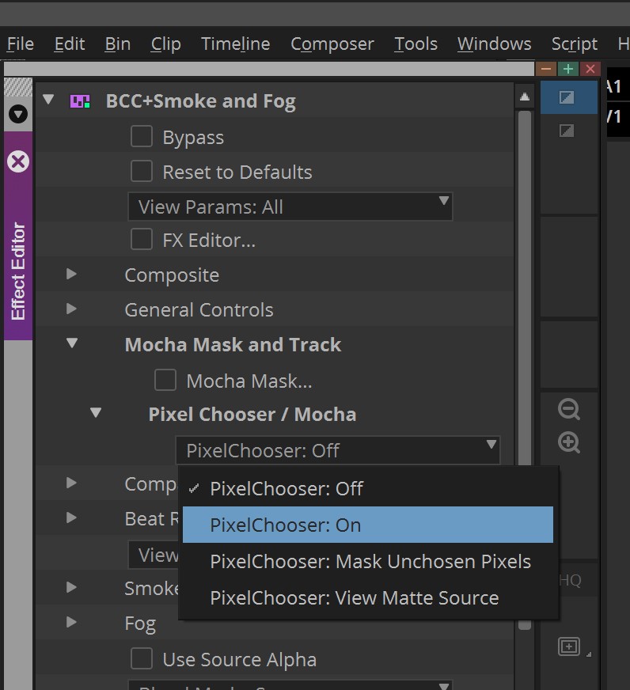Click the zoom in magnifier icon
Screen dimensions: 630x690
569,442
